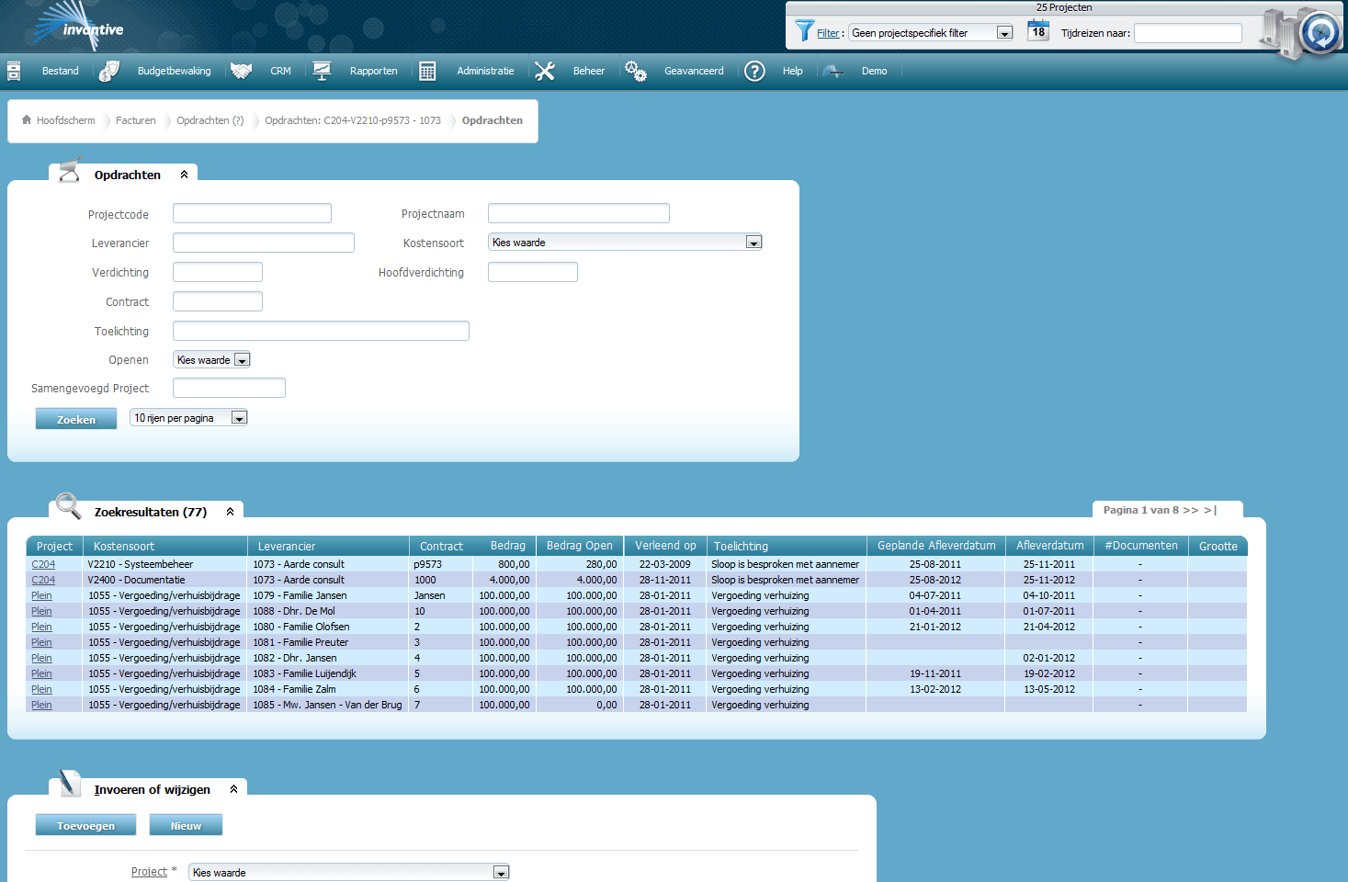Click the CRM handshake icon

pos(241,71)
